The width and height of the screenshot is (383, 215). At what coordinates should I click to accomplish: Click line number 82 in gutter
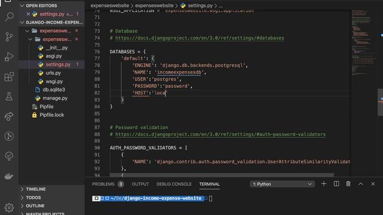point(97,93)
